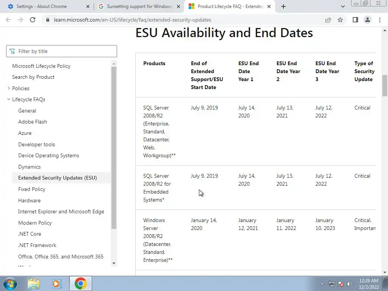
Task: Click the lock icon in address bar
Action: 48,20
